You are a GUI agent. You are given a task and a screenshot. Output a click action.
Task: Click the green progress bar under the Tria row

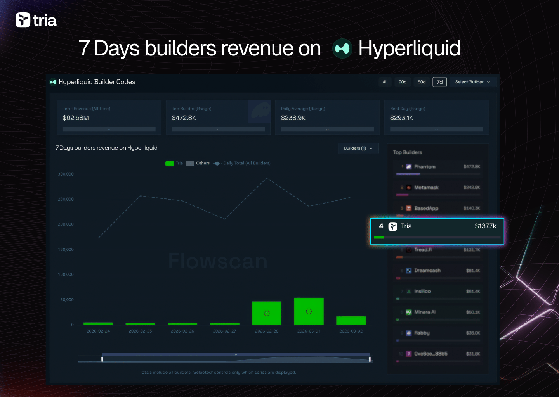click(x=379, y=237)
